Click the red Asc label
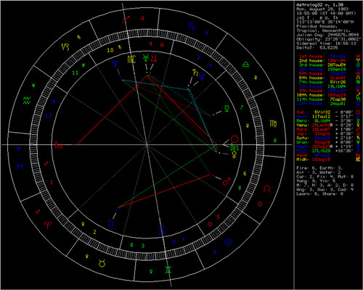This screenshot has height=290, width=363. point(59,145)
